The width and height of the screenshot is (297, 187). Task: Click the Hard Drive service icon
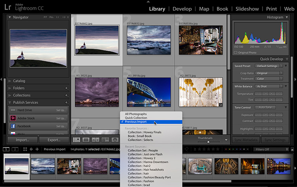click(x=13, y=110)
